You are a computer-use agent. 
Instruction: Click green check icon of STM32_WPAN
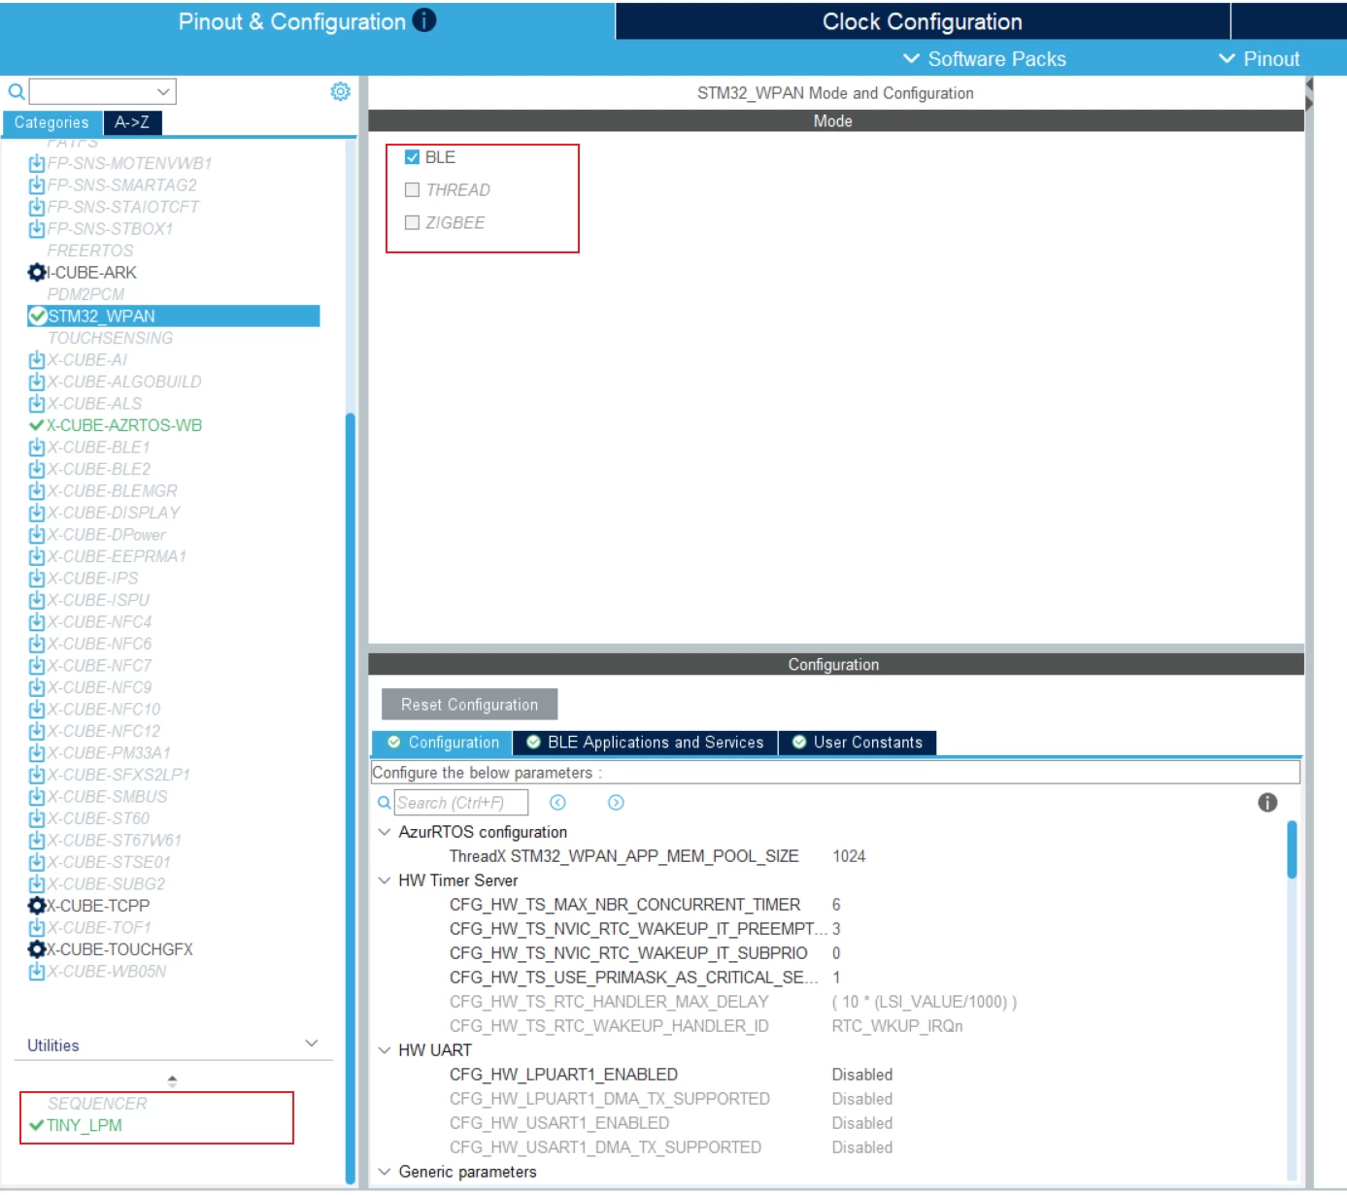[x=38, y=316]
